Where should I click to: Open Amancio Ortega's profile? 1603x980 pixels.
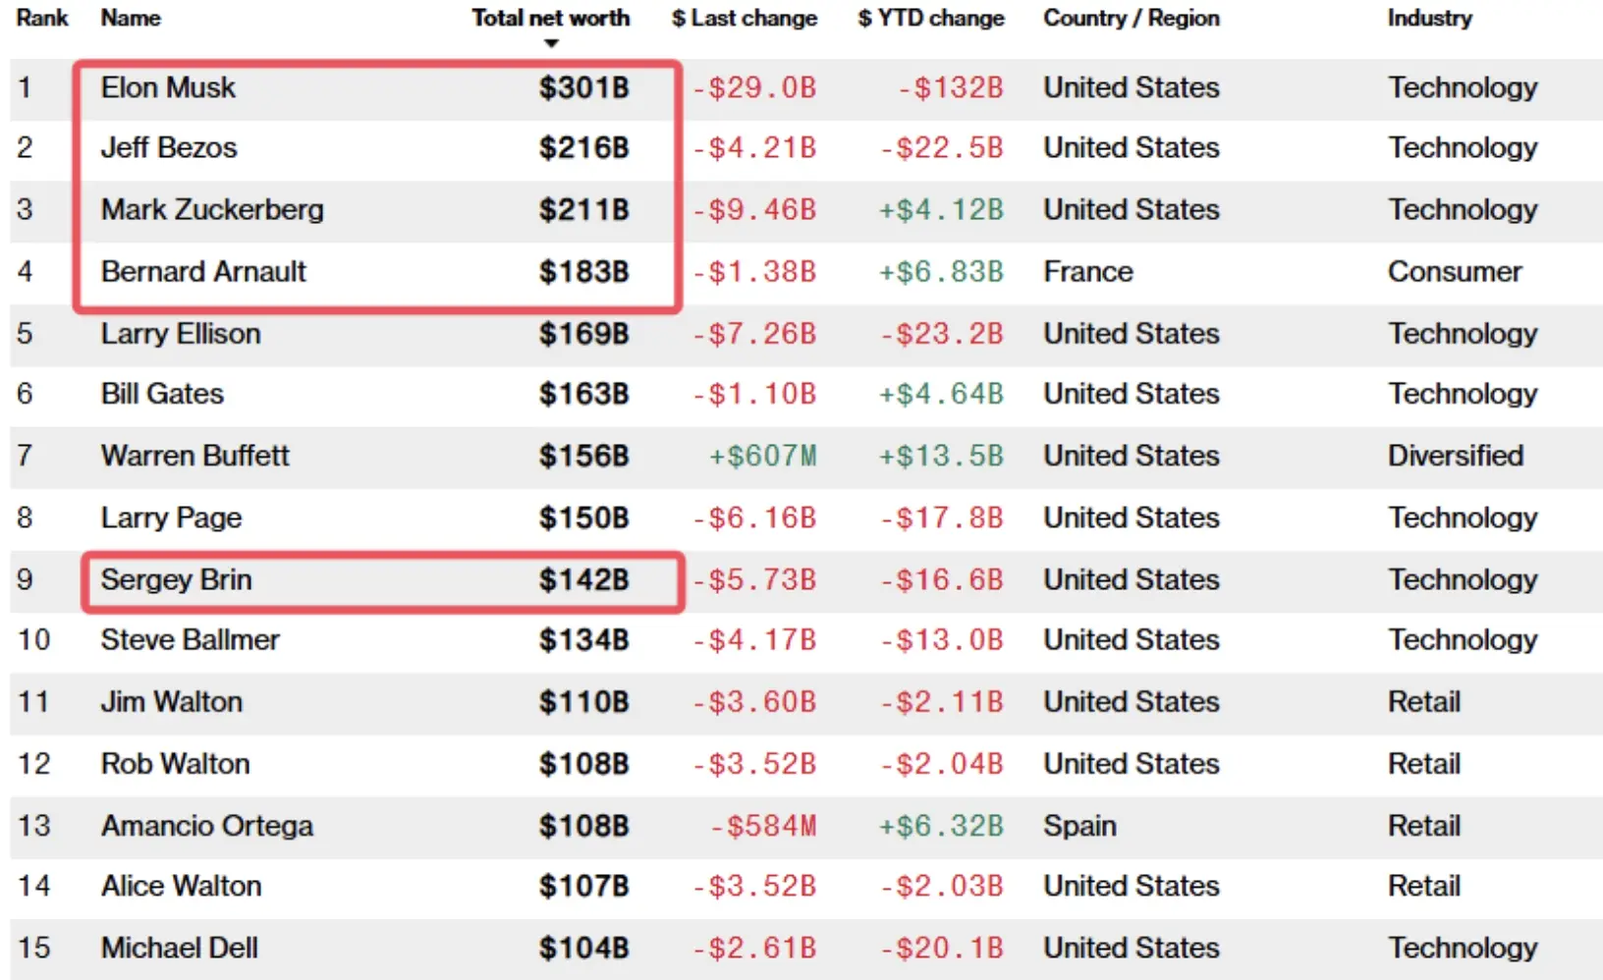[x=207, y=826]
